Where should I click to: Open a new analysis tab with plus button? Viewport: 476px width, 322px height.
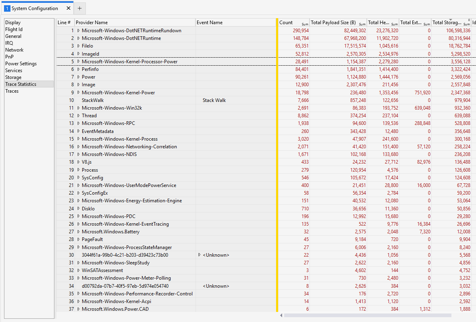(x=79, y=8)
